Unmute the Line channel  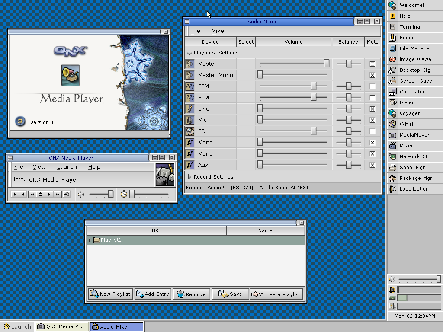coord(372,109)
